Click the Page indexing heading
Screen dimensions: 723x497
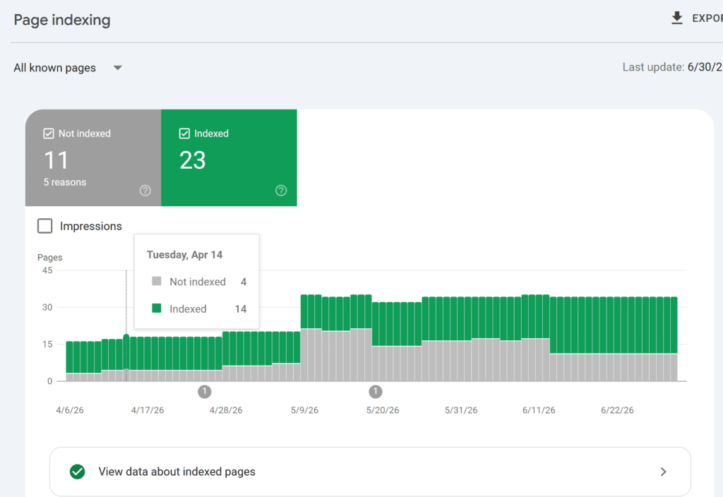pos(62,20)
